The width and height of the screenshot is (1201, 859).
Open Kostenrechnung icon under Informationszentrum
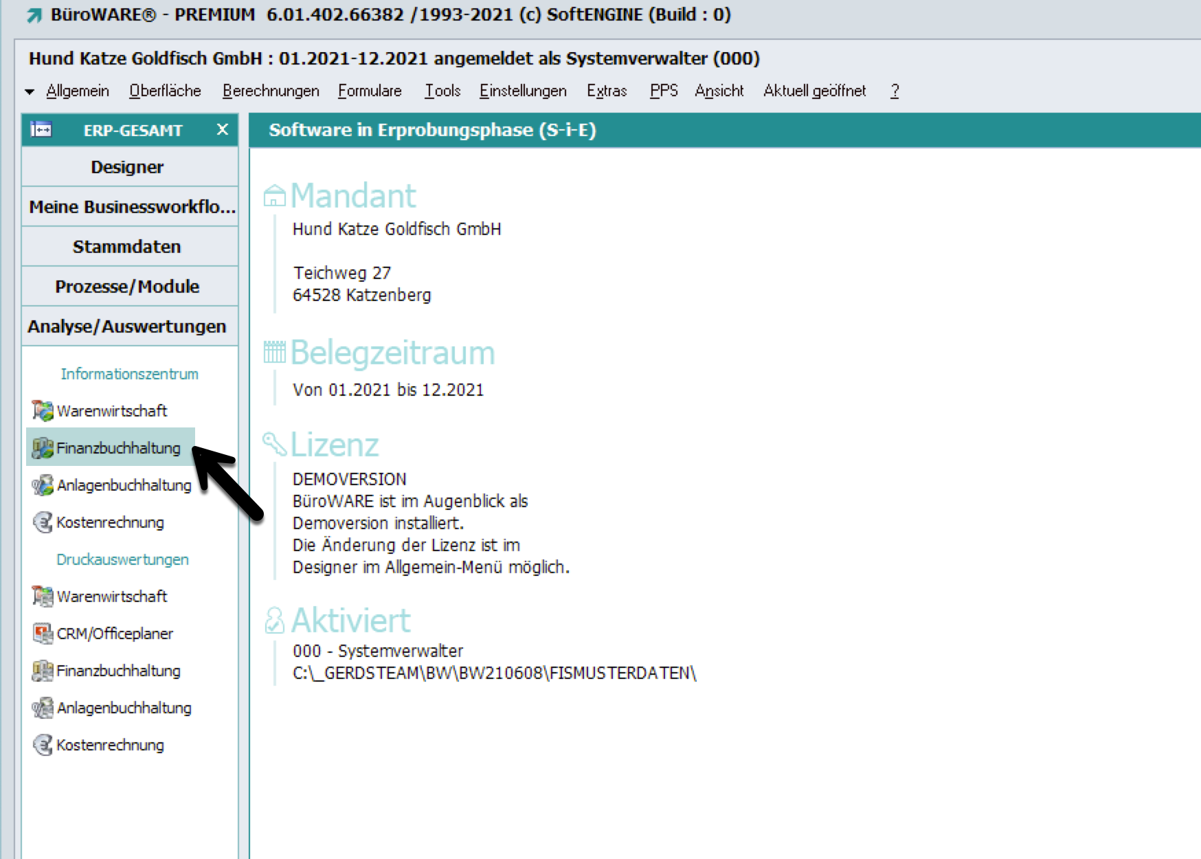[x=43, y=522]
